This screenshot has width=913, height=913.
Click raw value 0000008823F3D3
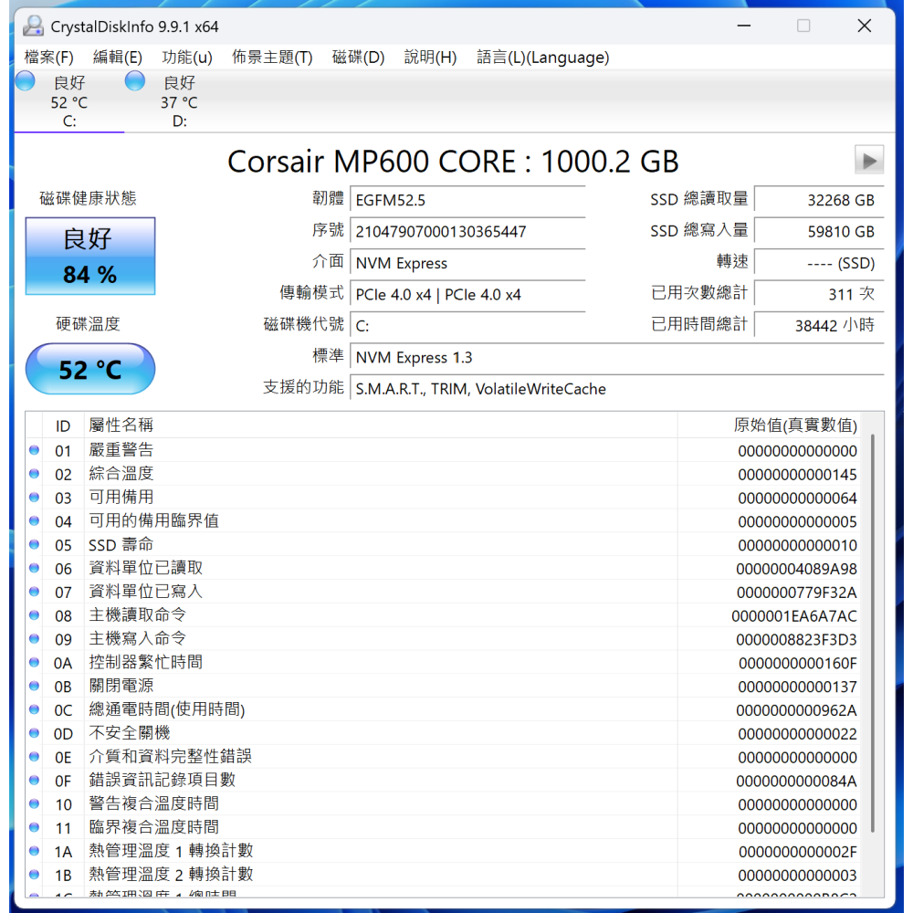point(796,639)
